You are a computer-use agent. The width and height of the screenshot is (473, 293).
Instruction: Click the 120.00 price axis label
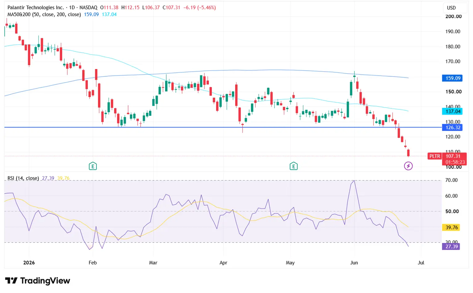(x=453, y=137)
